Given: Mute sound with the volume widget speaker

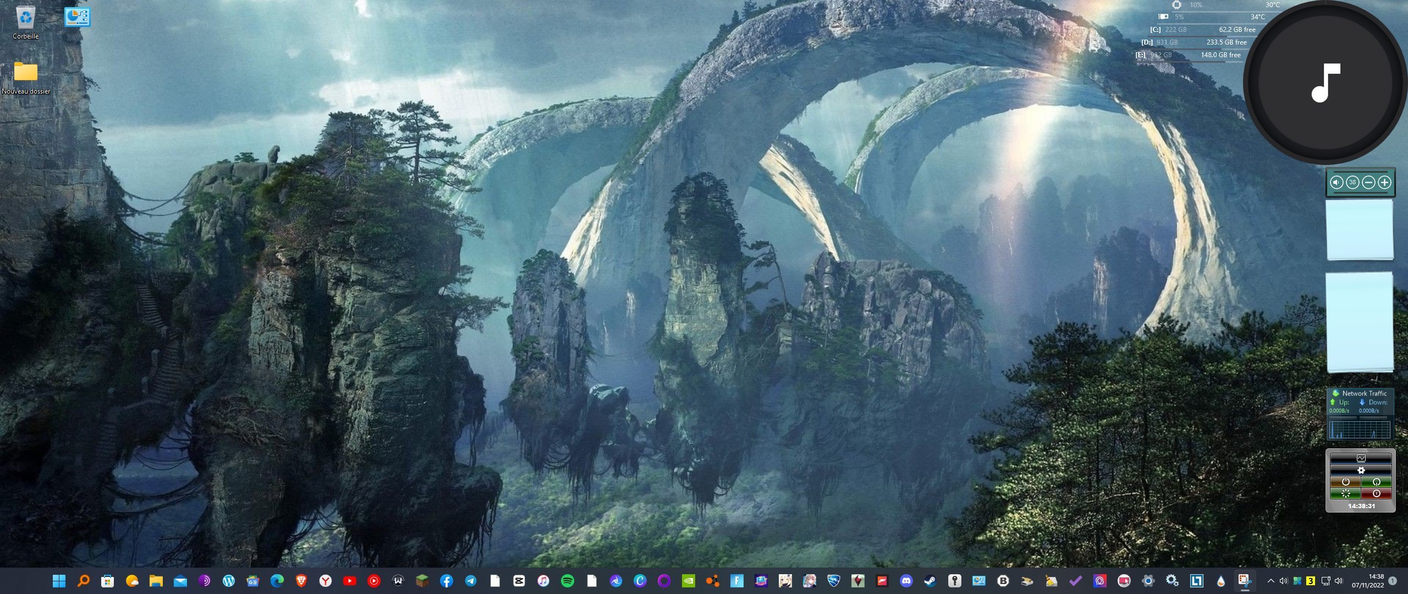Looking at the screenshot, I should coord(1336,183).
